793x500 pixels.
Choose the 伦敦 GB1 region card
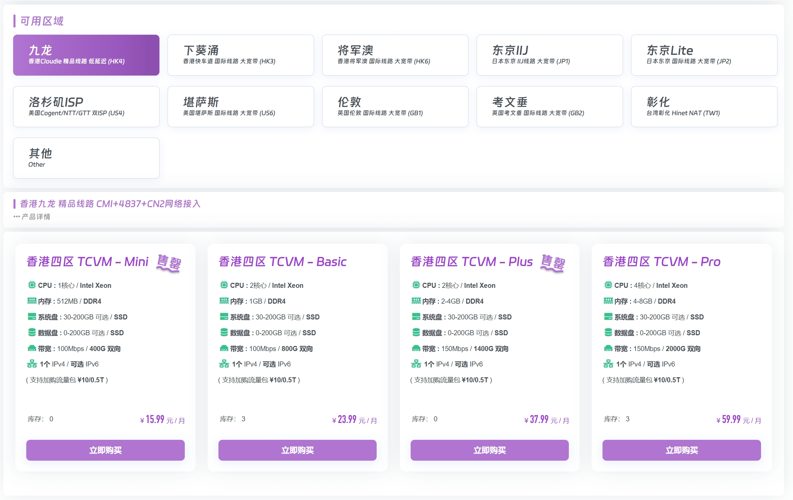[x=395, y=107]
